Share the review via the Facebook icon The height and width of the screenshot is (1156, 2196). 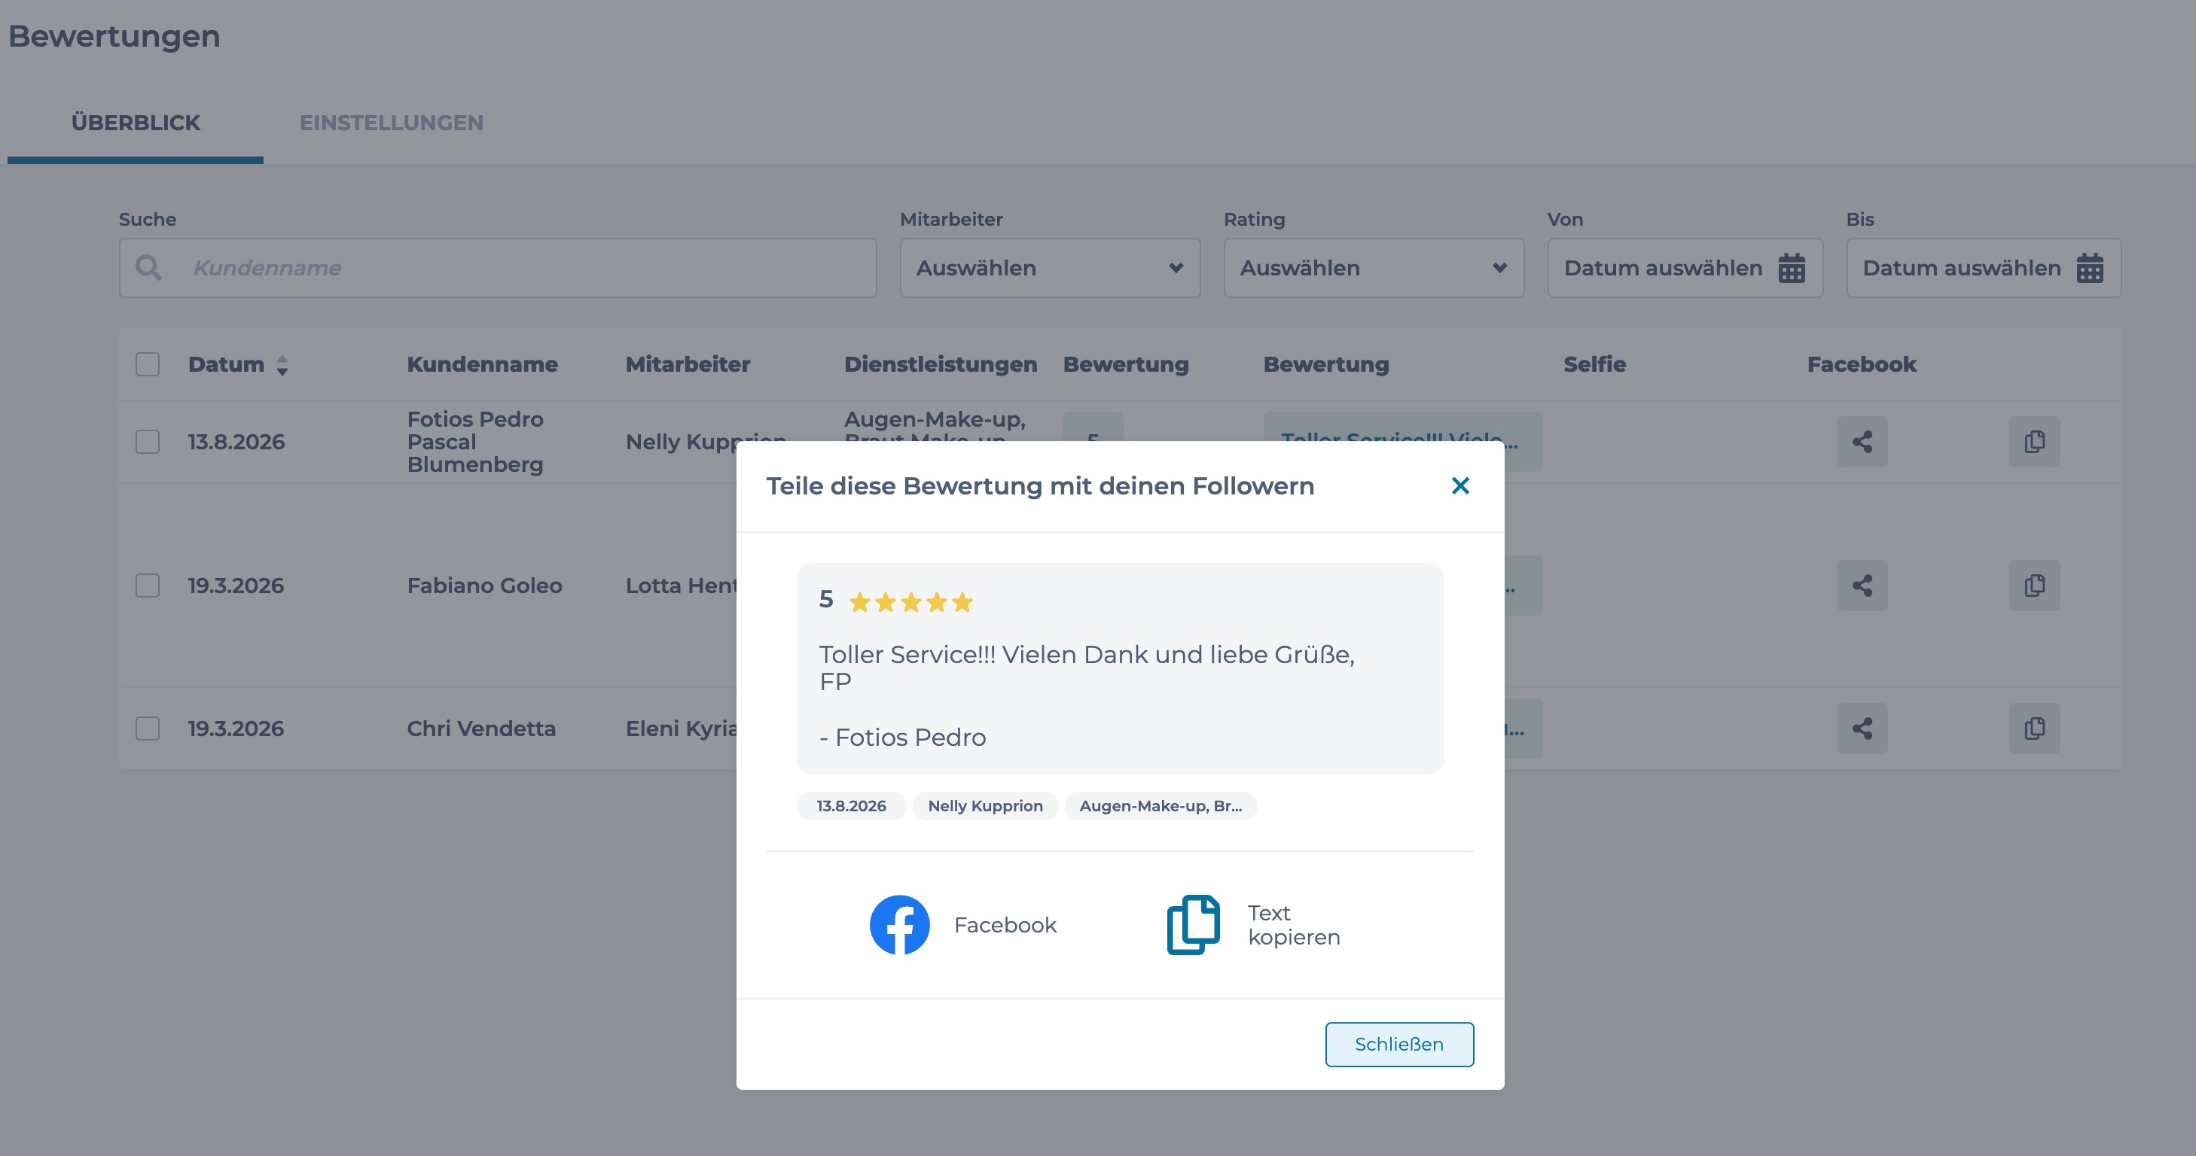(x=899, y=924)
